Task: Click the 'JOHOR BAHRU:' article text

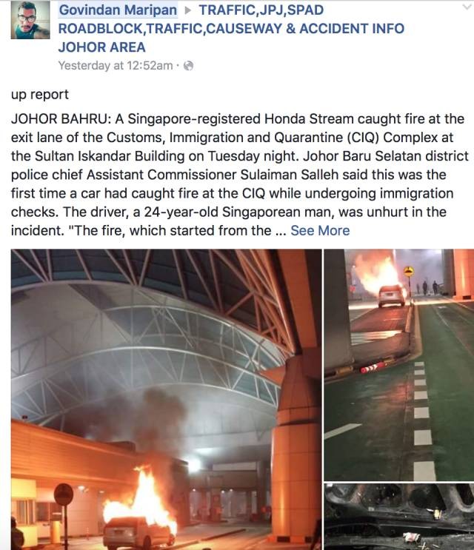Action: [61, 119]
